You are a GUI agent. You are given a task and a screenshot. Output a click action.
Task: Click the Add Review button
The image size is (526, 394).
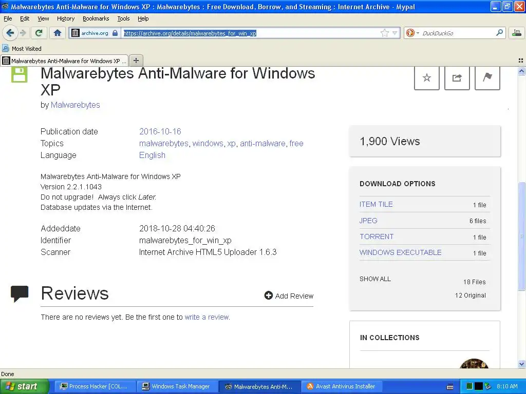289,296
